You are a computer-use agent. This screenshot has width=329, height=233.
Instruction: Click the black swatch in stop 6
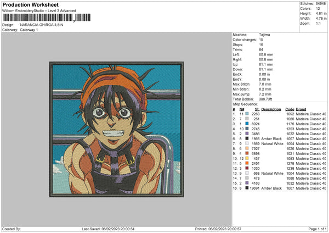[x=247, y=138]
